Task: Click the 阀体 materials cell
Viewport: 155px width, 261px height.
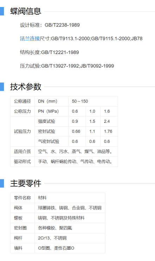Action: (x=70, y=208)
